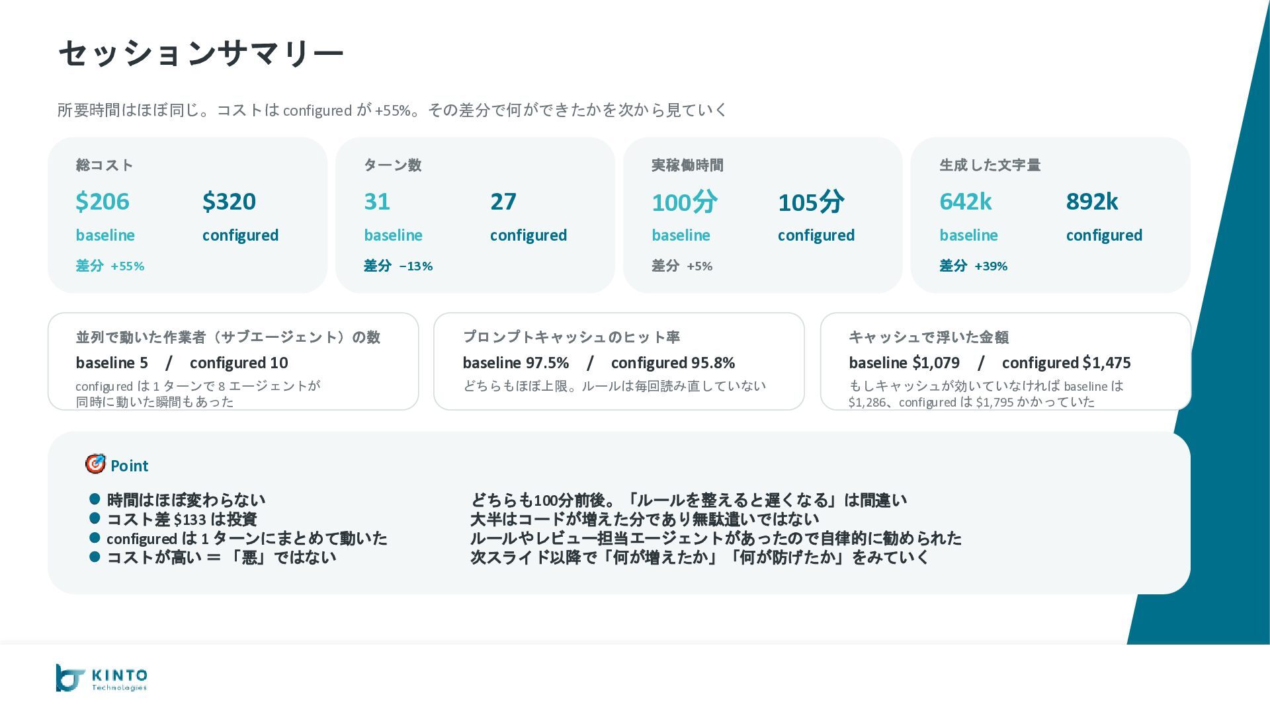The height and width of the screenshot is (714, 1270).
Task: Click the second bullet dot in Point list
Action: coord(95,518)
